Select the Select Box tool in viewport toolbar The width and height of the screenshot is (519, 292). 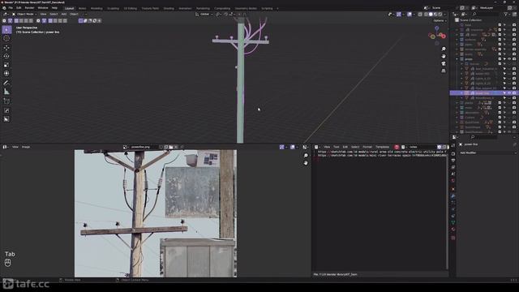click(x=6, y=30)
